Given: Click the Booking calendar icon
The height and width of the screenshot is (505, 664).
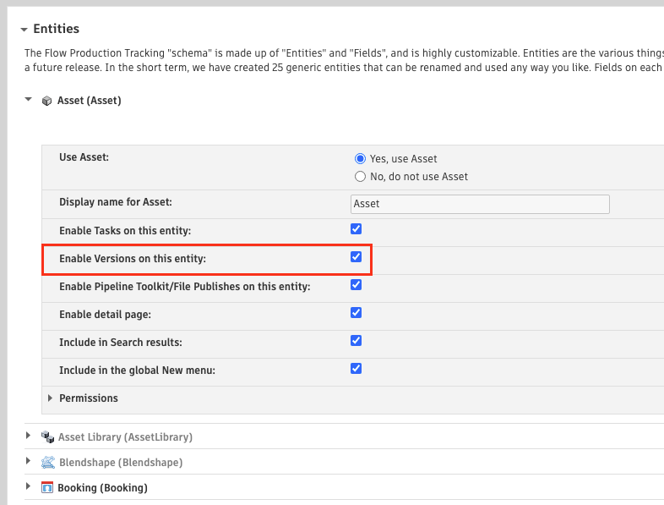Looking at the screenshot, I should tap(47, 488).
